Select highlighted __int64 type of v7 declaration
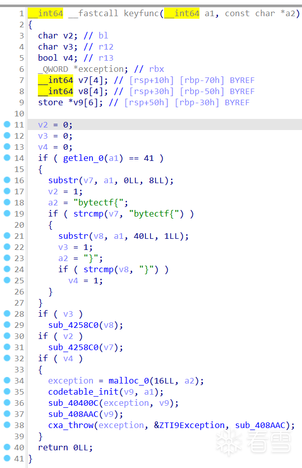The width and height of the screenshot is (302, 468). 56,80
